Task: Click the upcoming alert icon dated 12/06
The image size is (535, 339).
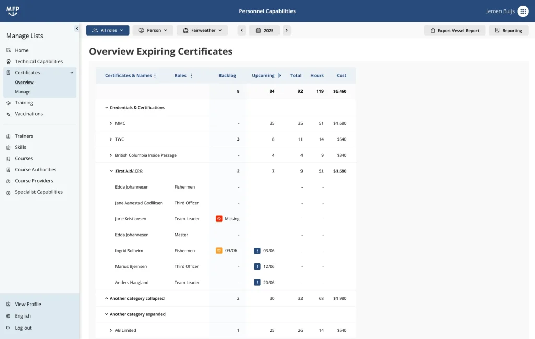Action: coord(257,266)
